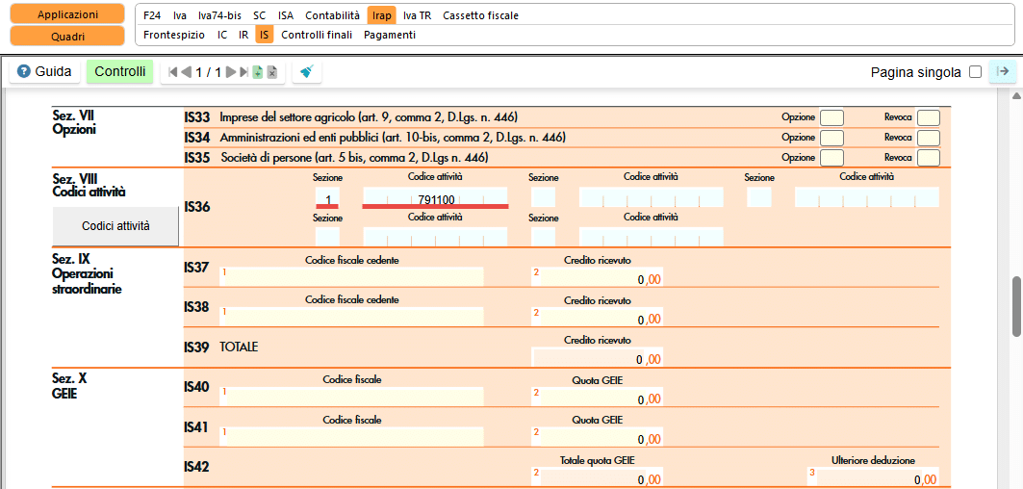Go to the previous page arrow

click(x=186, y=72)
